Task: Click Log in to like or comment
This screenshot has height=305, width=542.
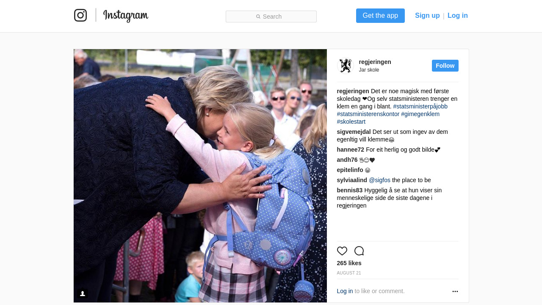Action: [x=345, y=291]
